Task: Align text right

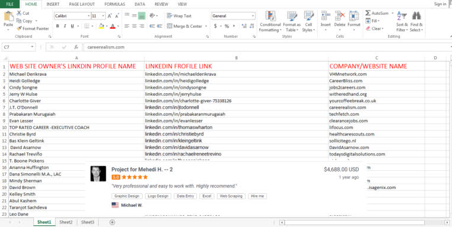Action: pyautogui.click(x=141, y=26)
